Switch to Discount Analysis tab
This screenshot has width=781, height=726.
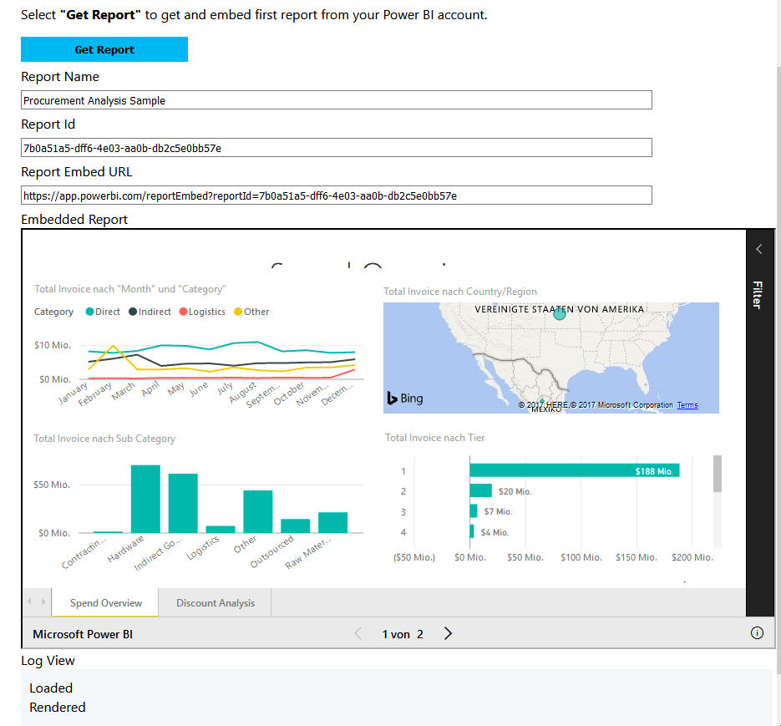pyautogui.click(x=216, y=603)
